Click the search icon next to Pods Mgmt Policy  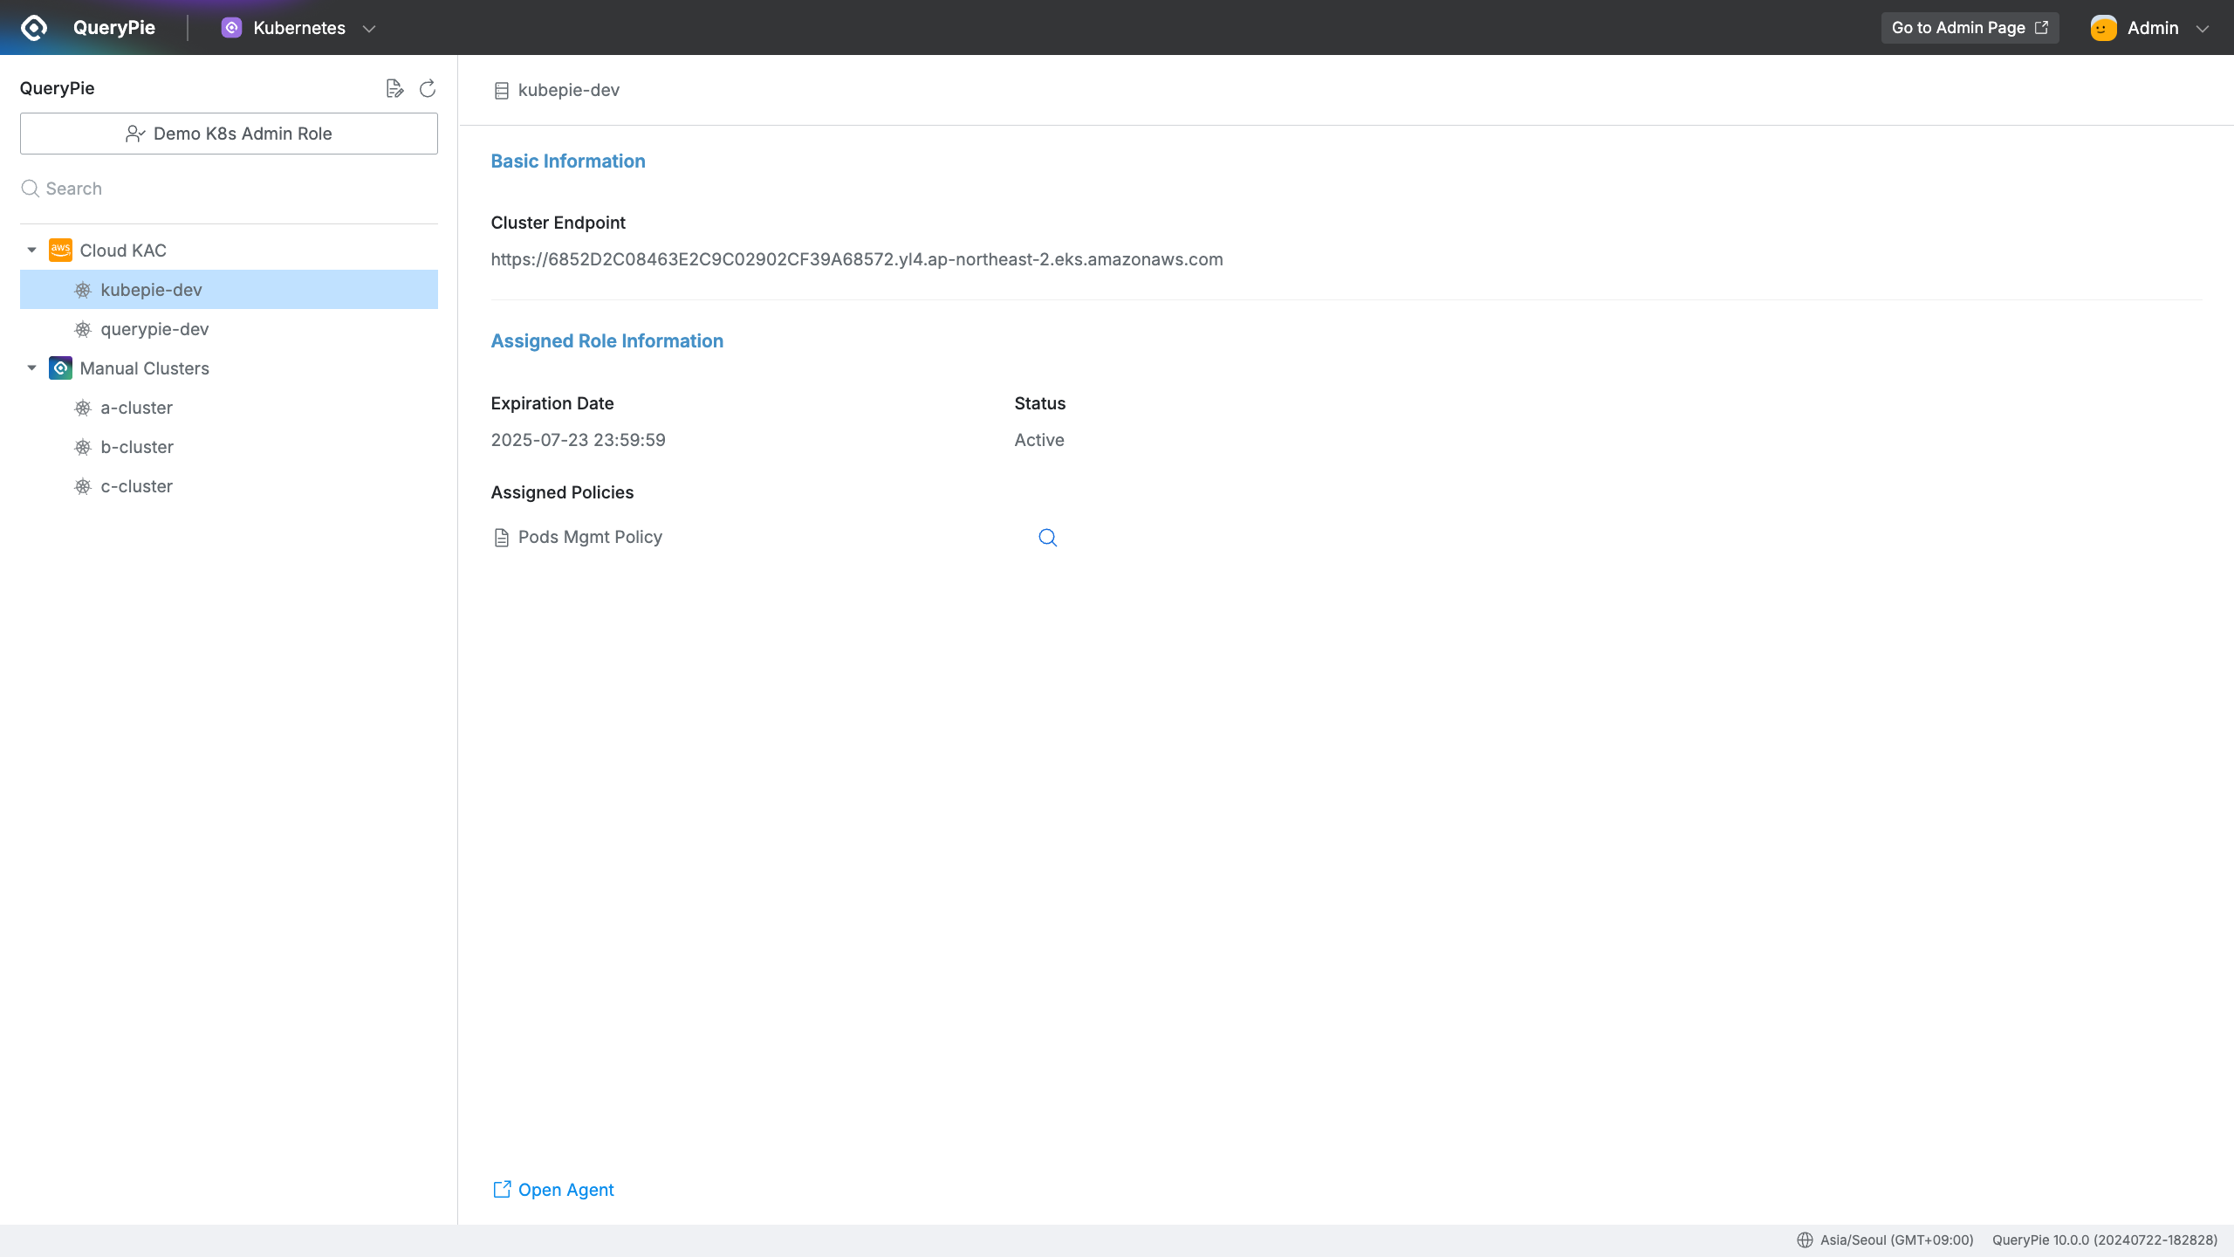(x=1046, y=537)
